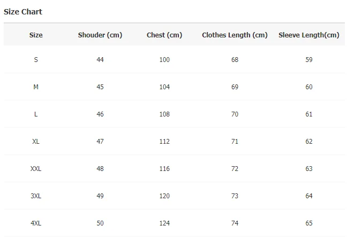Click sleeve length 65 in 4XL row
Image resolution: width=362 pixels, height=249 pixels.
(x=309, y=223)
